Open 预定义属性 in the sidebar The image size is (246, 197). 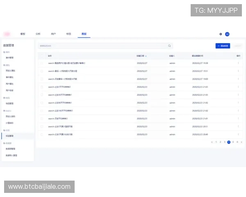pyautogui.click(x=11, y=71)
